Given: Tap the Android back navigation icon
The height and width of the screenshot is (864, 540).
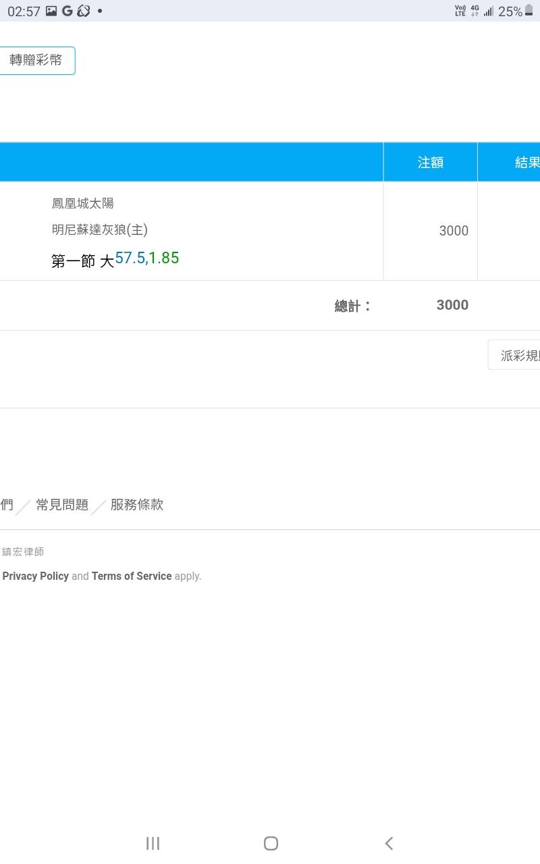Looking at the screenshot, I should [389, 843].
